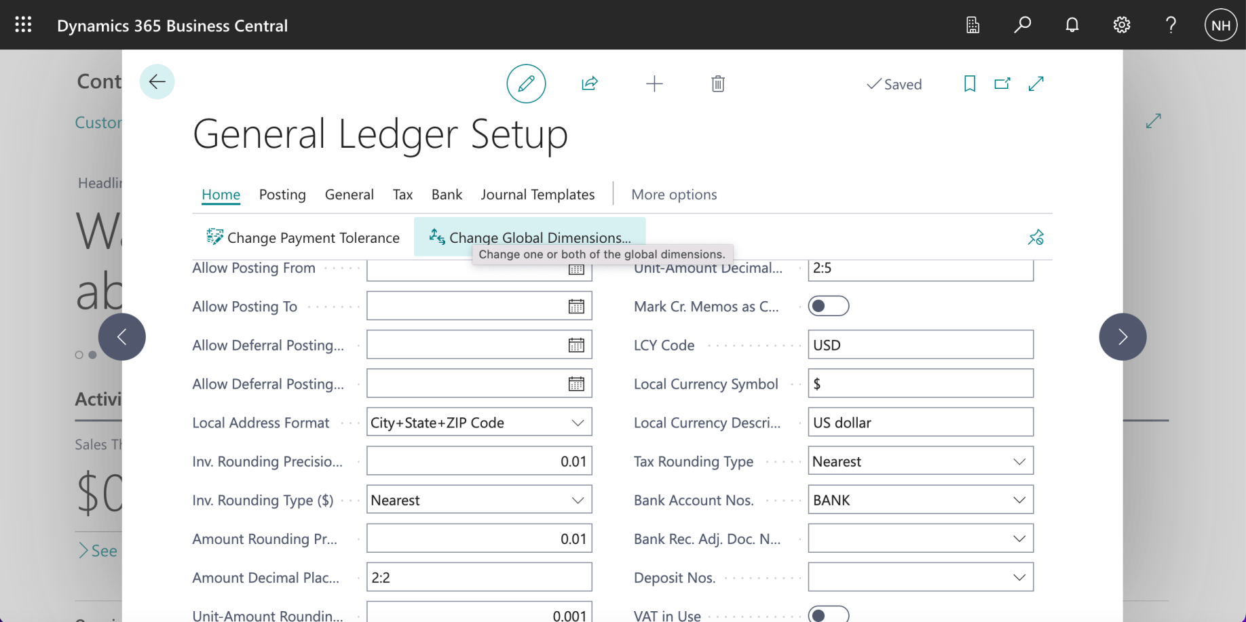Viewport: 1246px width, 622px height.
Task: Open the search magnifier in header
Action: pyautogui.click(x=1022, y=25)
